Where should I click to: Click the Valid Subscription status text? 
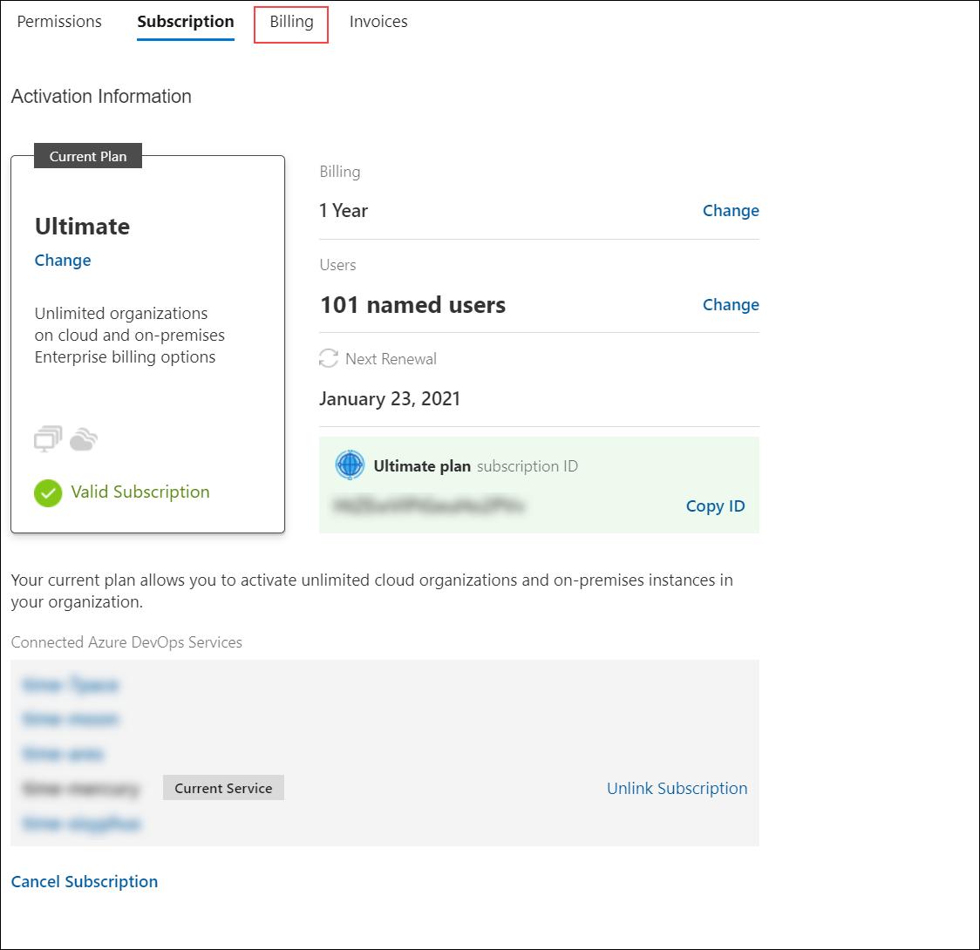point(140,492)
